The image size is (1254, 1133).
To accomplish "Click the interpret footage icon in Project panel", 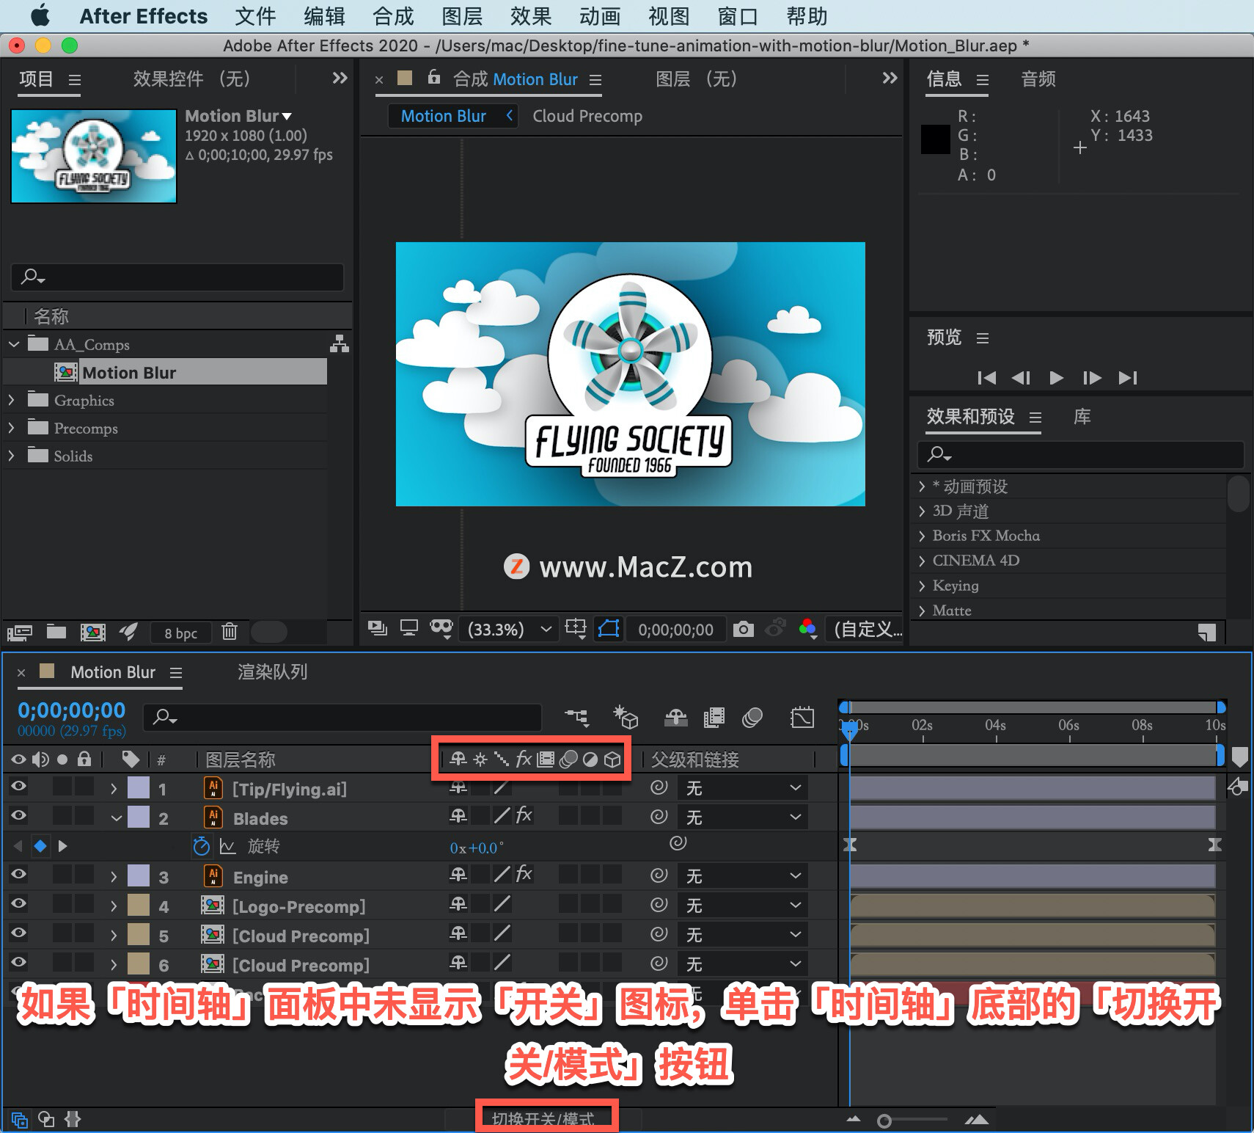I will click(20, 632).
